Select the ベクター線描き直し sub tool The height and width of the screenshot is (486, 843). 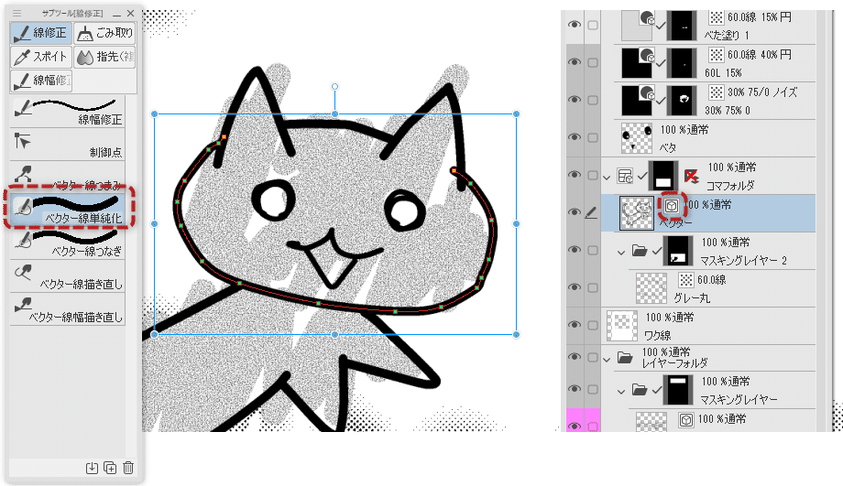pyautogui.click(x=68, y=276)
